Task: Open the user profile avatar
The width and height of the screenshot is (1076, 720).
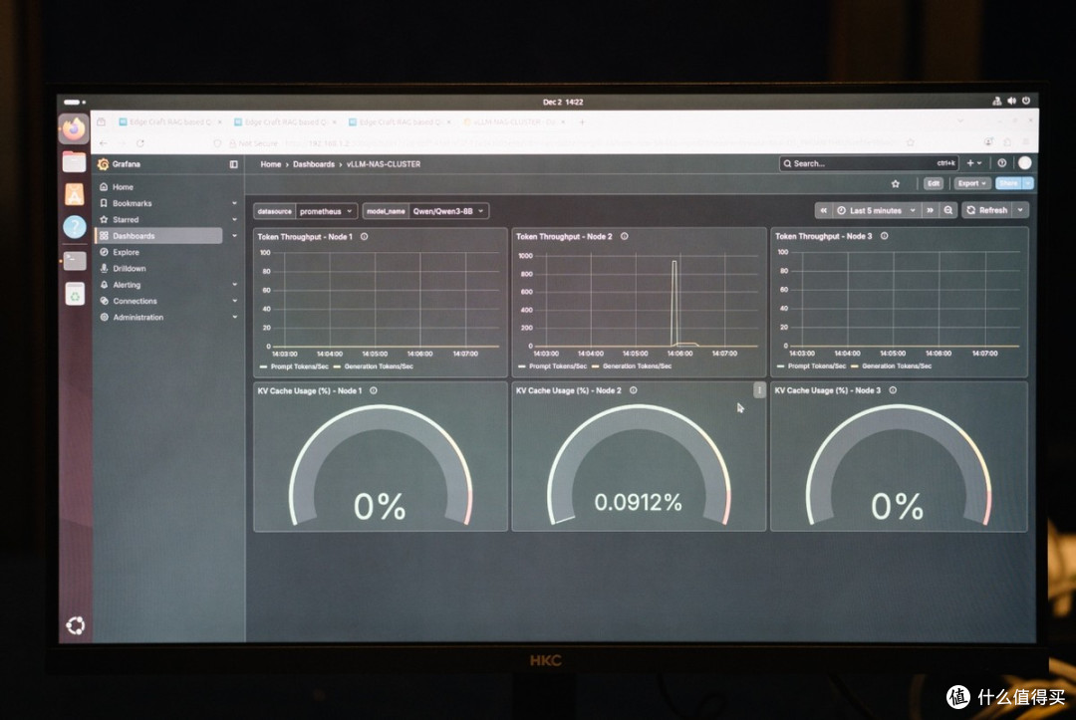Action: [1024, 162]
